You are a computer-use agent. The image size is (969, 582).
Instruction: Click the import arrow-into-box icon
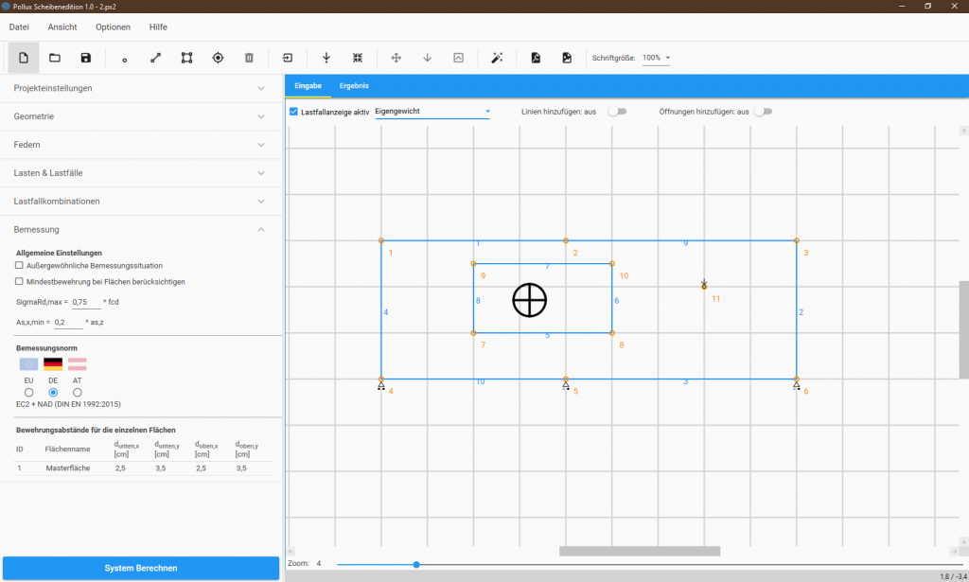[288, 58]
